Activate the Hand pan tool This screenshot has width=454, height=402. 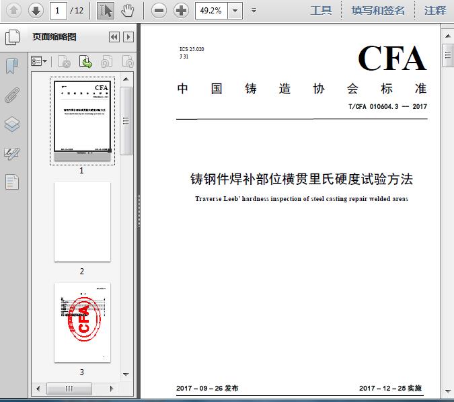tap(127, 11)
